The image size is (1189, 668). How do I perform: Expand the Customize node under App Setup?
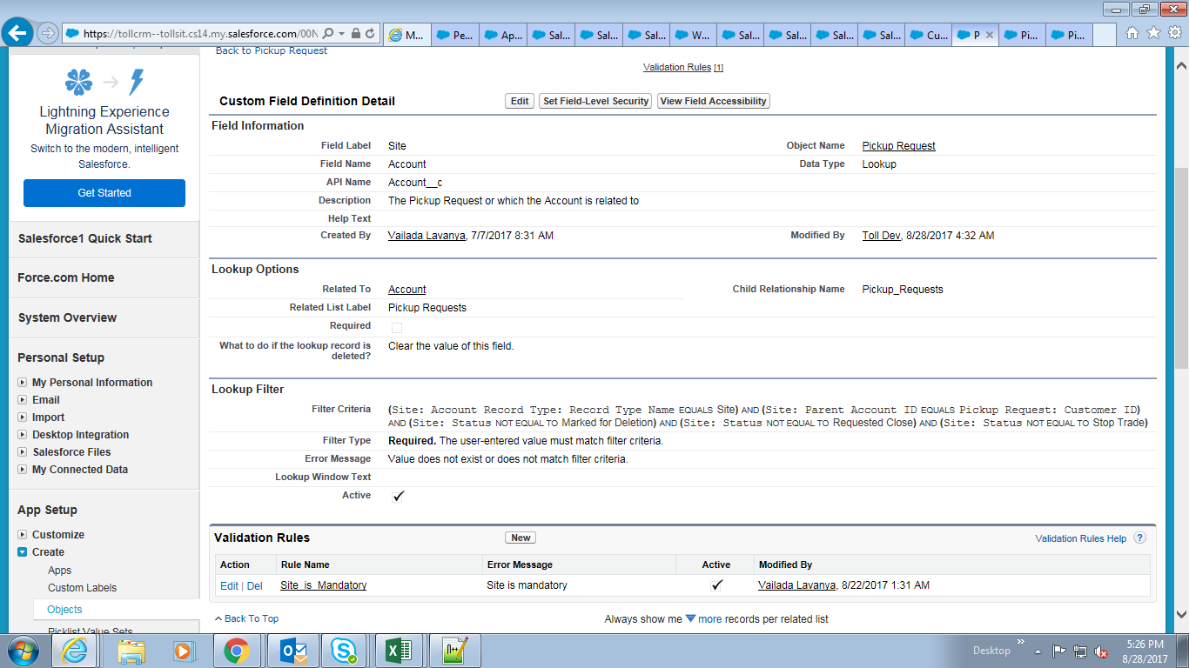[x=23, y=534]
